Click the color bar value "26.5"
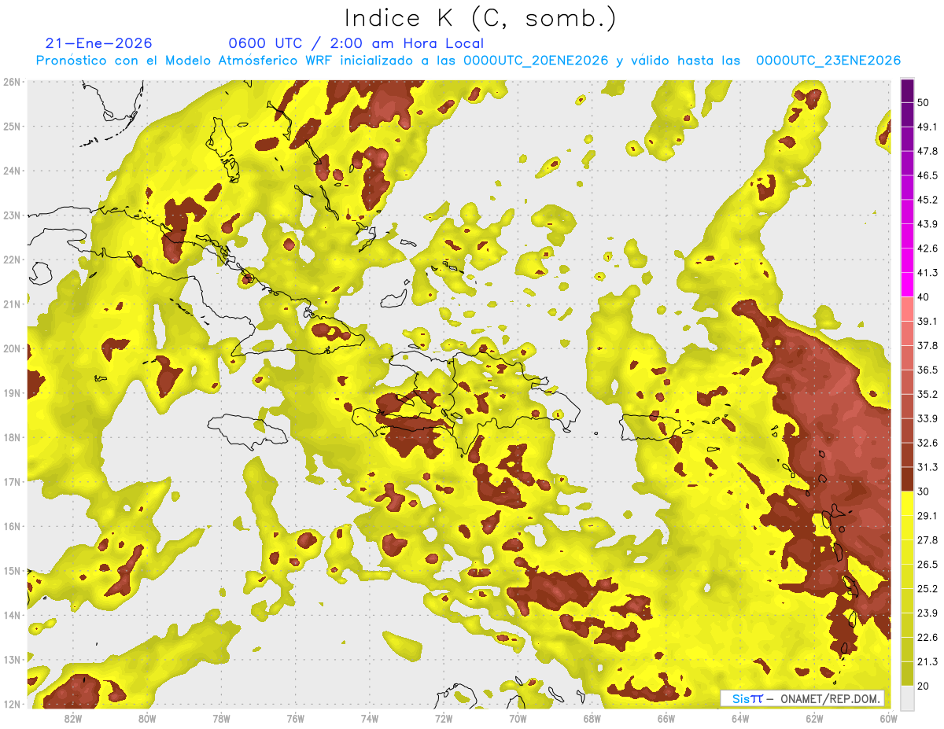The width and height of the screenshot is (944, 729). [x=927, y=564]
